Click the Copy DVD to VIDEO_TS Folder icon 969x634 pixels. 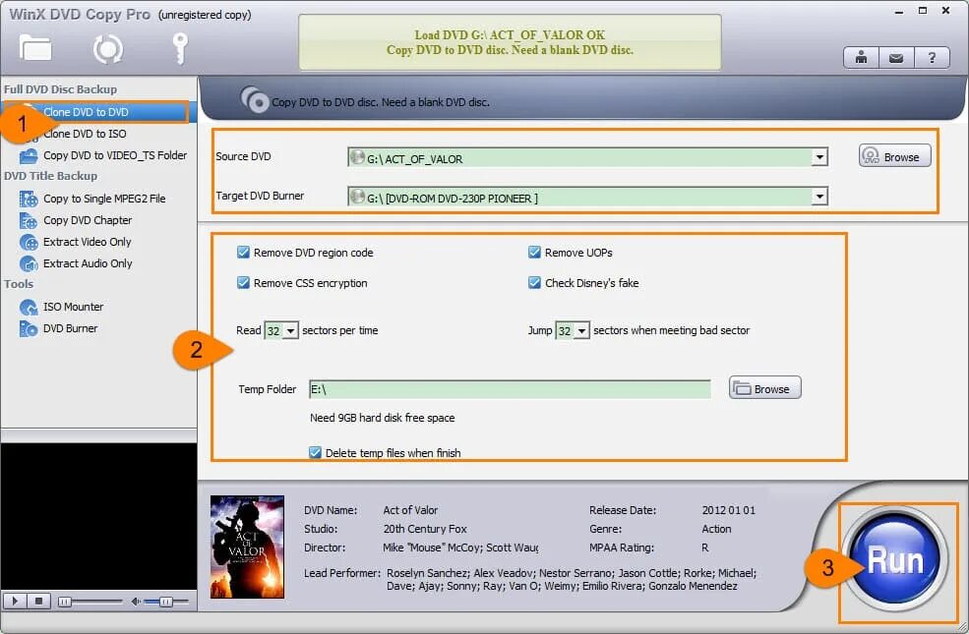pos(29,155)
